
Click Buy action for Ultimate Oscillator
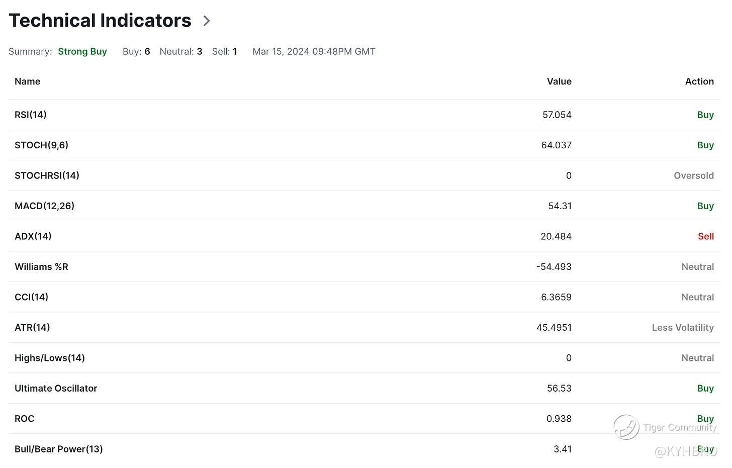[705, 389]
